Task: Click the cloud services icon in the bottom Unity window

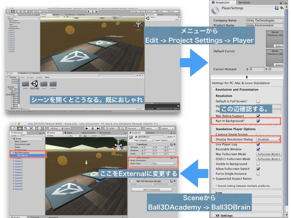Action: (x=122, y=128)
